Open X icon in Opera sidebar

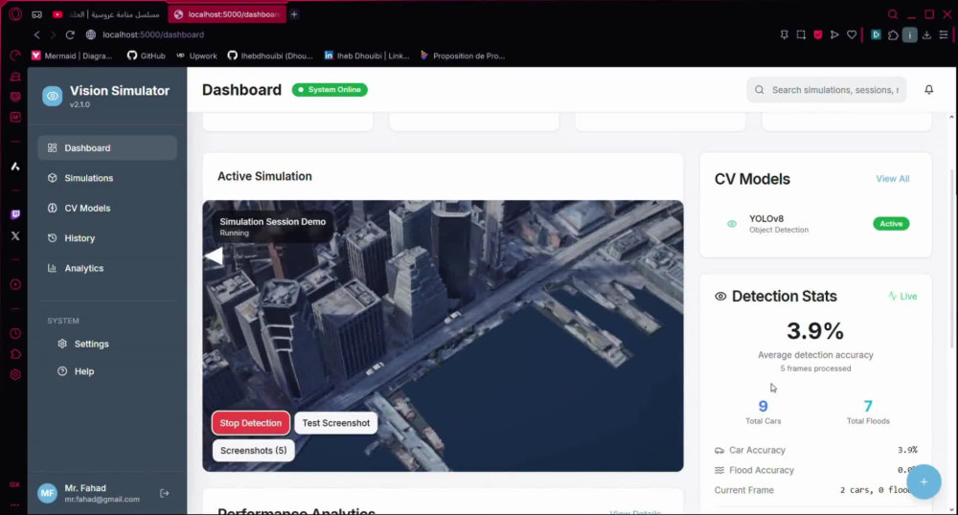tap(15, 235)
